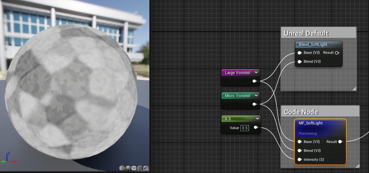The image size is (369, 173).
Task: Select the Blend_SoftLight node title
Action: 313,45
